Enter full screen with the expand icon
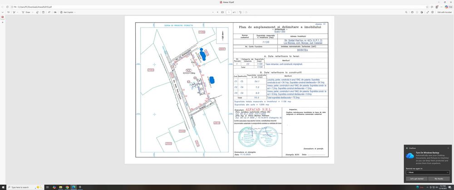 [x=428, y=12]
